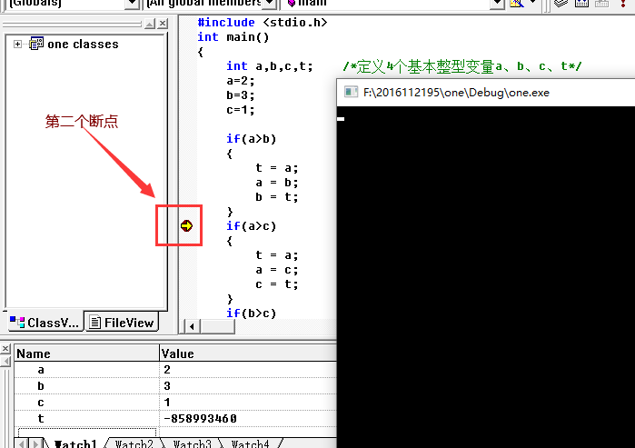Click the b = t; code line
635x448 pixels.
point(277,197)
